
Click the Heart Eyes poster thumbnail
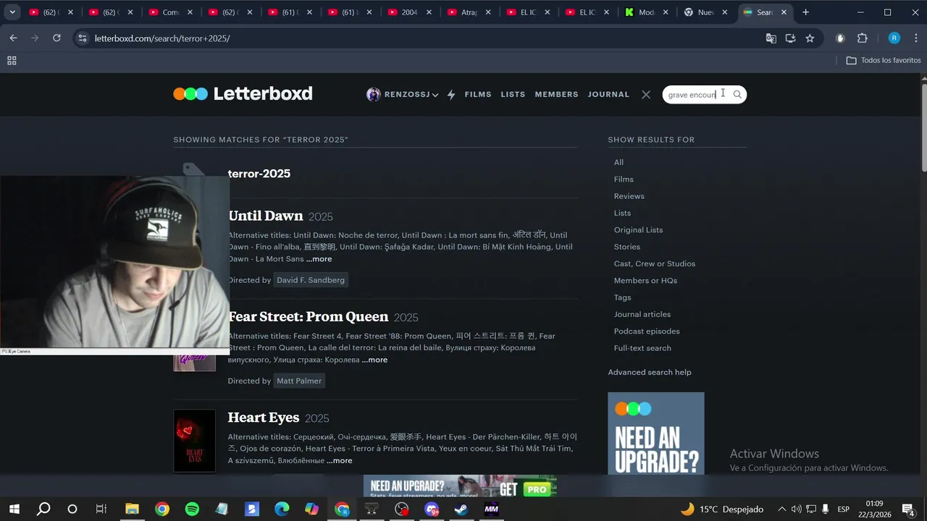[x=194, y=441]
